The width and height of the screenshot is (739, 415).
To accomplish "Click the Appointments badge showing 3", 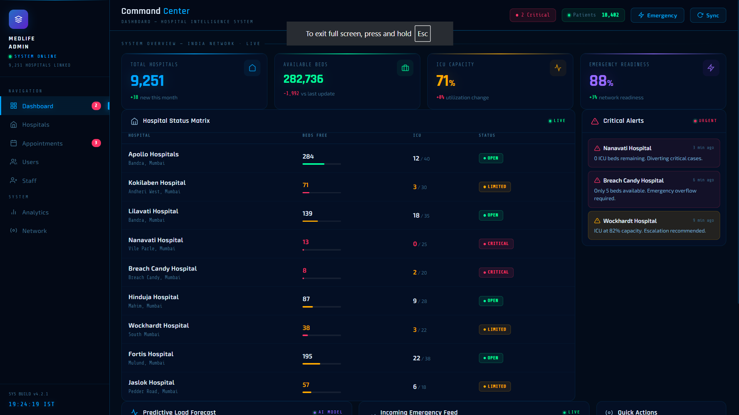I will 96,143.
